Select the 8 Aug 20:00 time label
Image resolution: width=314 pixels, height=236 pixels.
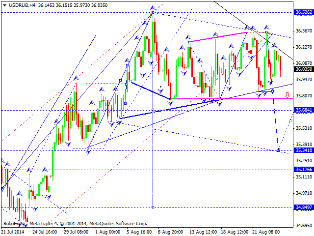point(170,232)
